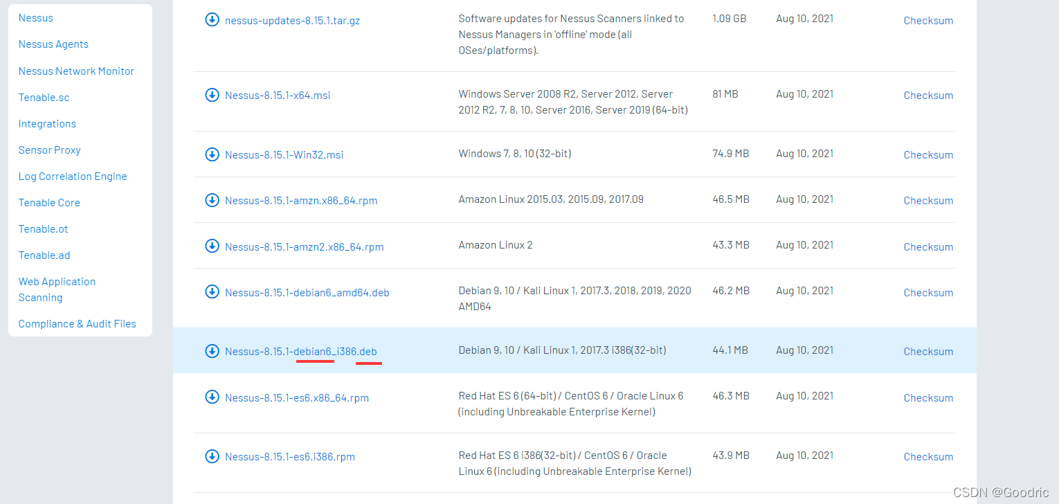This screenshot has height=504, width=1059.
Task: Click download icon for Nessus-8.15.1-Win32.msi
Action: click(x=212, y=154)
